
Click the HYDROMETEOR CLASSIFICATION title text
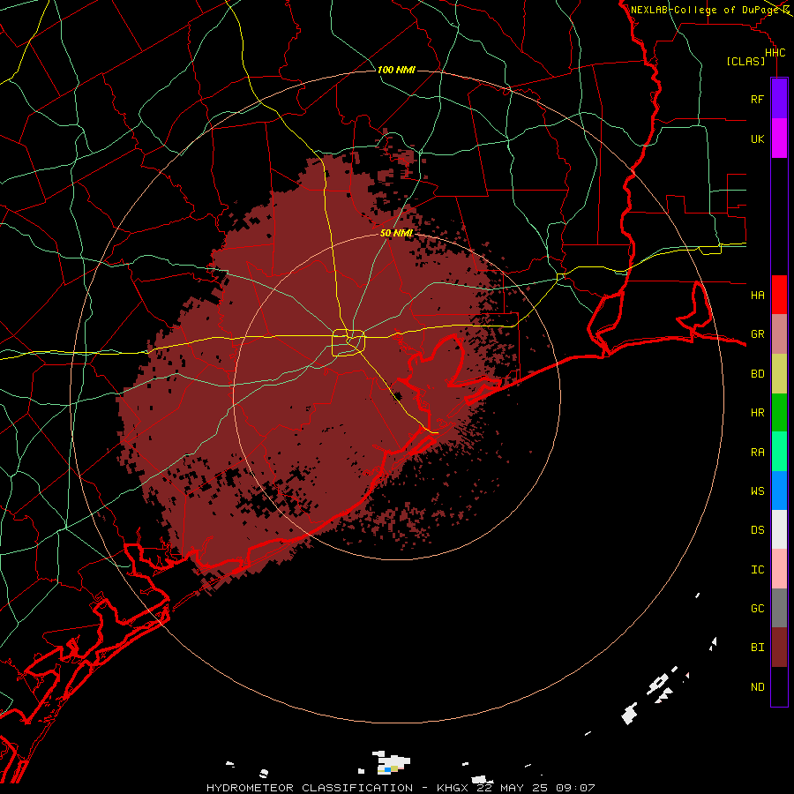point(310,788)
